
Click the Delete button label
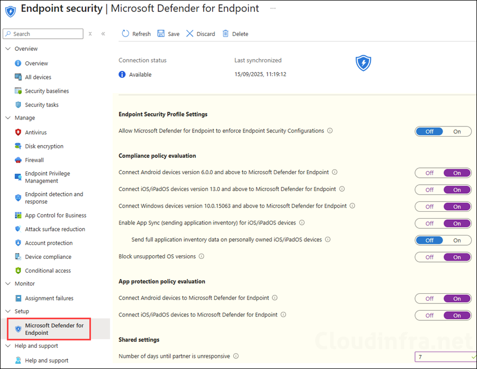240,34
